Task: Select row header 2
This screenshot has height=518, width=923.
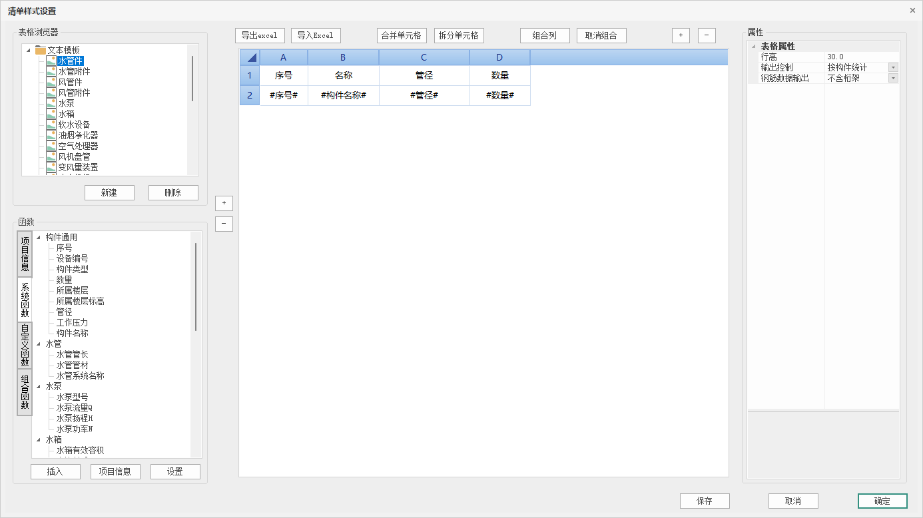Action: 250,95
